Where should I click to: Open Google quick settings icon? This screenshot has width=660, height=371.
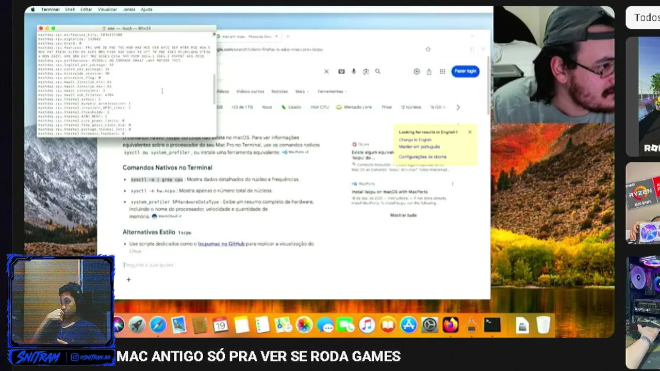coord(417,72)
